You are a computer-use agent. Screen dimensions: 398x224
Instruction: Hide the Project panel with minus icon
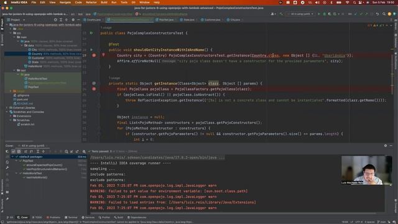click(78, 19)
